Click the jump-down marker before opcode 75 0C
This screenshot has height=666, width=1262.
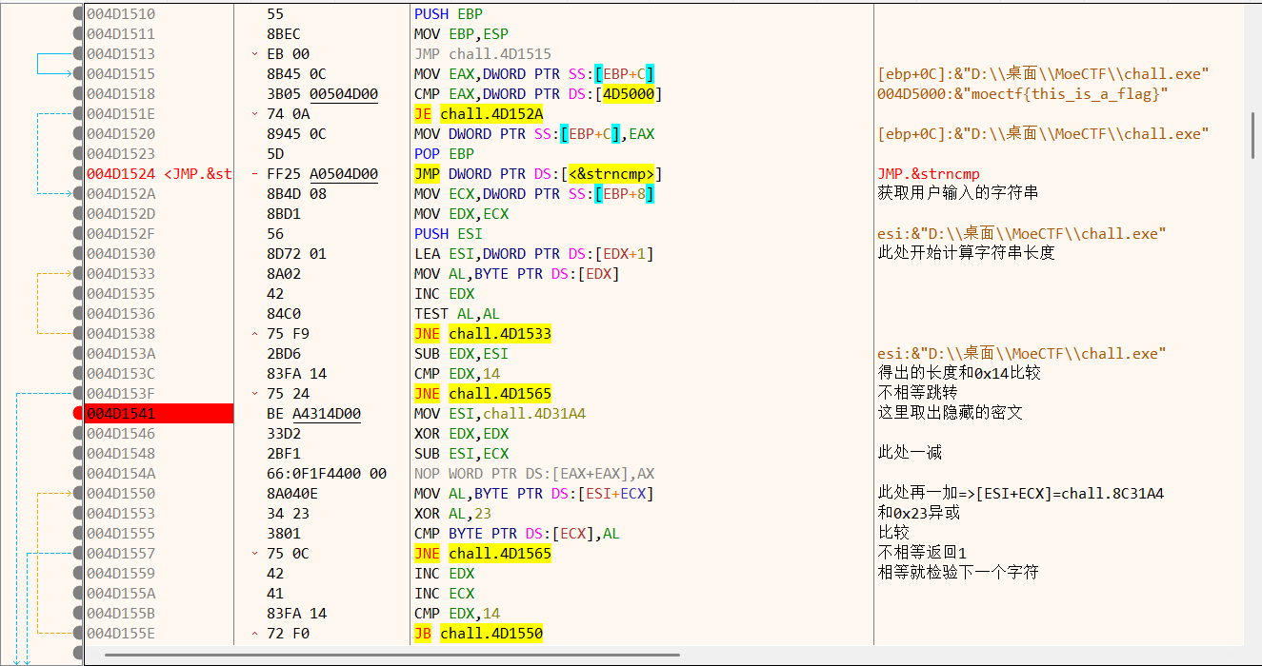point(254,554)
